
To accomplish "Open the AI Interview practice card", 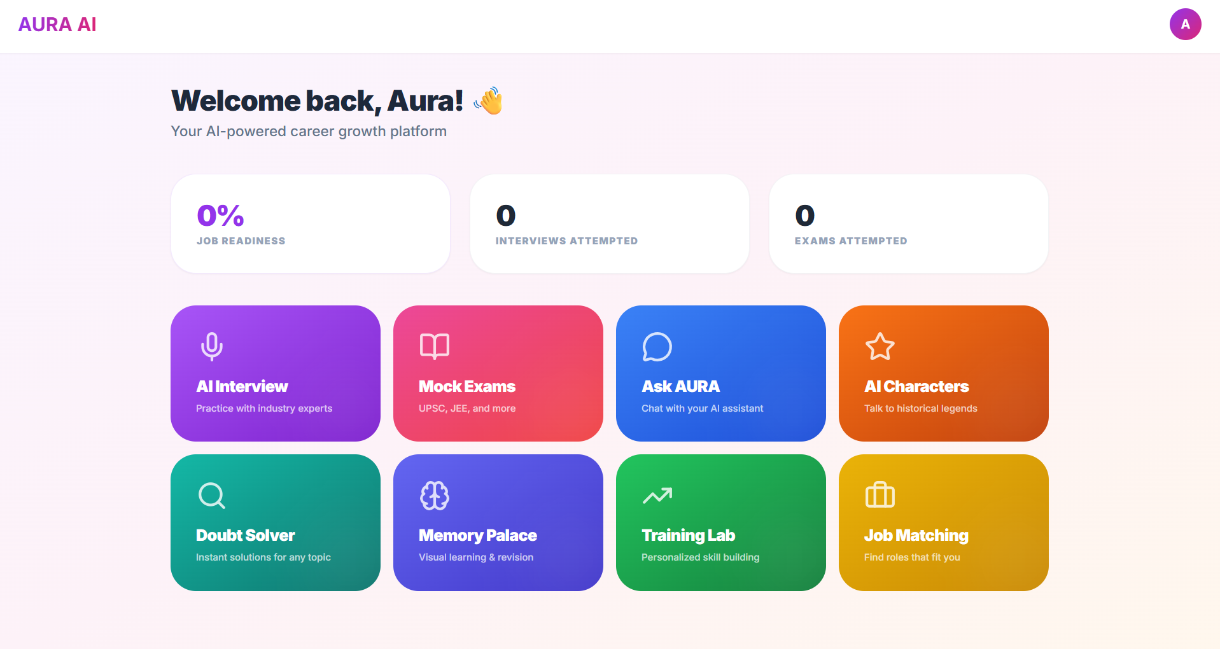I will coord(275,373).
